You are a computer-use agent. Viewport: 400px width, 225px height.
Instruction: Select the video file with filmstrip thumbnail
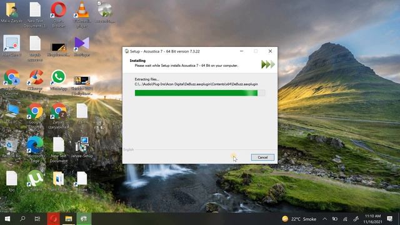(x=82, y=85)
